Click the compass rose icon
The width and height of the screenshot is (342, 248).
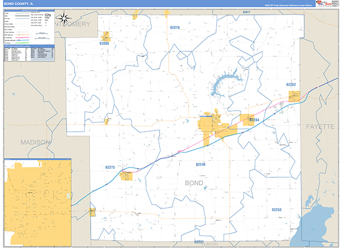(64, 18)
